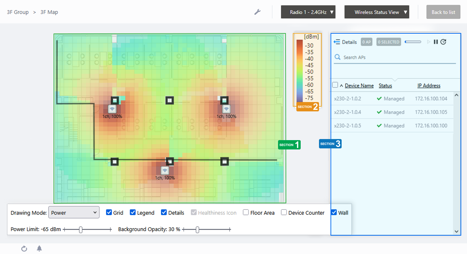Click the search magnifier icon
This screenshot has width=467, height=254.
[x=338, y=57]
